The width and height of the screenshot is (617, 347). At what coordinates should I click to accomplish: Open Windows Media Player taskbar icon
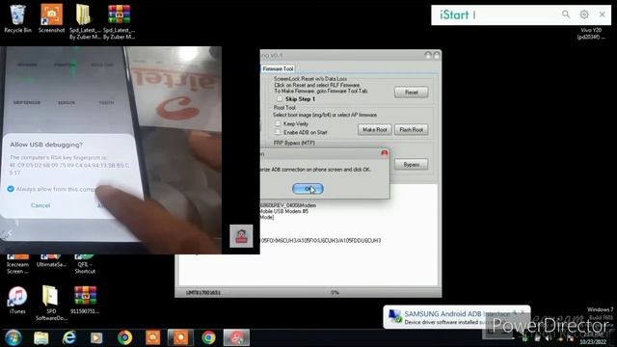pos(96,337)
